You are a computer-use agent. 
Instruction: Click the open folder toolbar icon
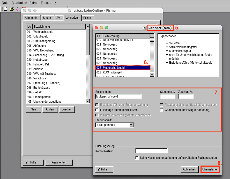tap(12, 9)
